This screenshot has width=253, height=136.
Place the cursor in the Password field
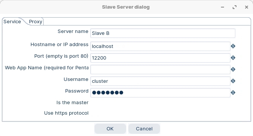point(160,93)
